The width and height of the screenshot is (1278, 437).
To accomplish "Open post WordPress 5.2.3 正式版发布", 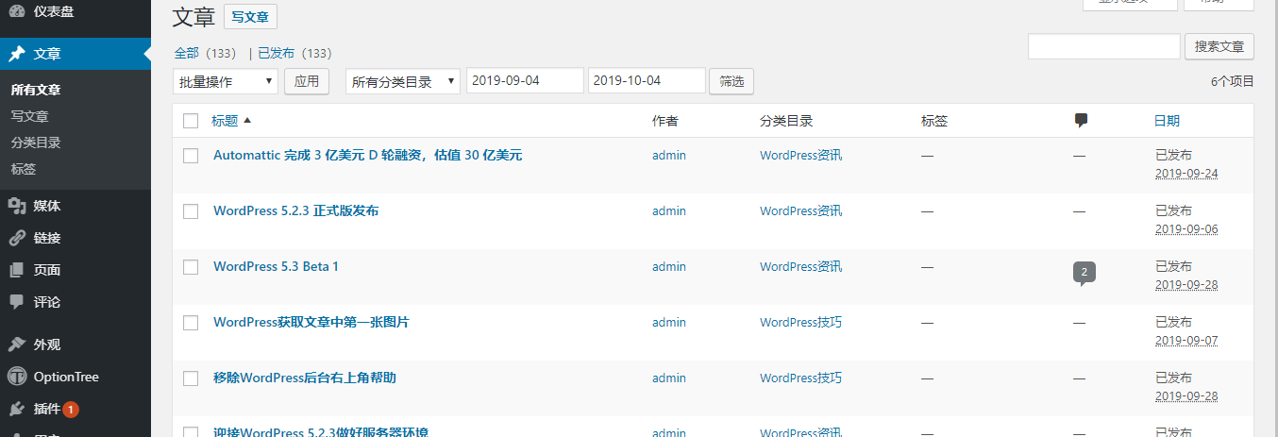I will [295, 210].
